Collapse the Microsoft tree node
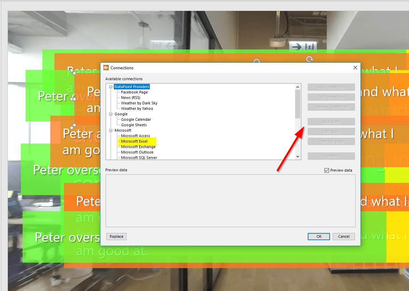Screen dimensions: 409x291 110,130
